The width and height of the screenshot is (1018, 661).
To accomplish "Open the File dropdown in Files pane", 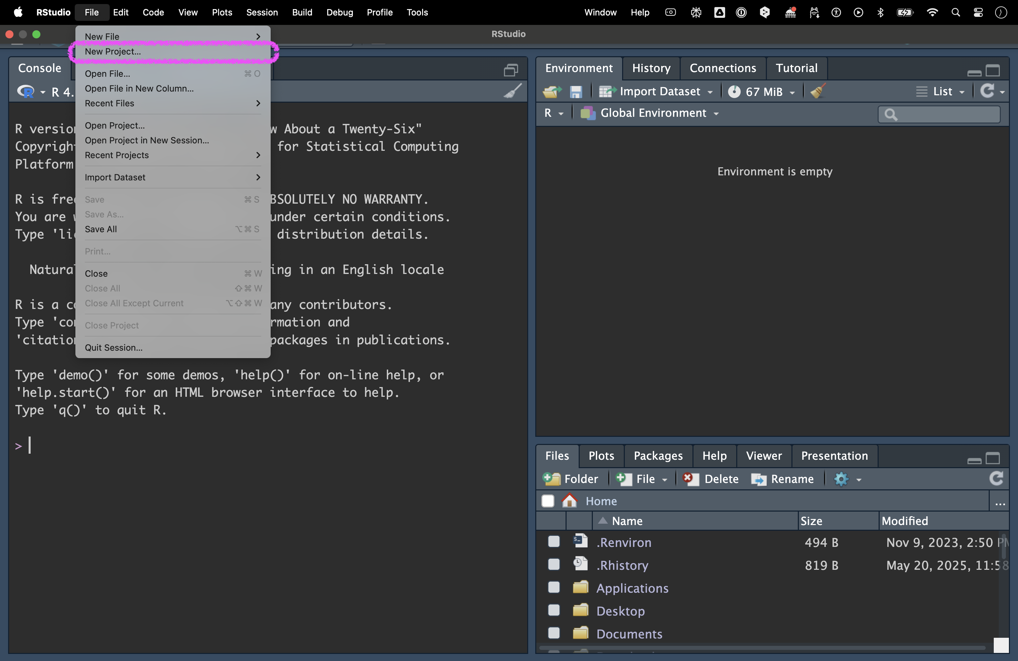I will tap(642, 479).
